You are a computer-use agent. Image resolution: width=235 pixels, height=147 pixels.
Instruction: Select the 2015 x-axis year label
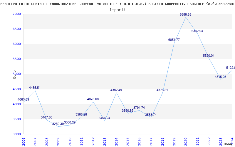[x=128, y=142]
